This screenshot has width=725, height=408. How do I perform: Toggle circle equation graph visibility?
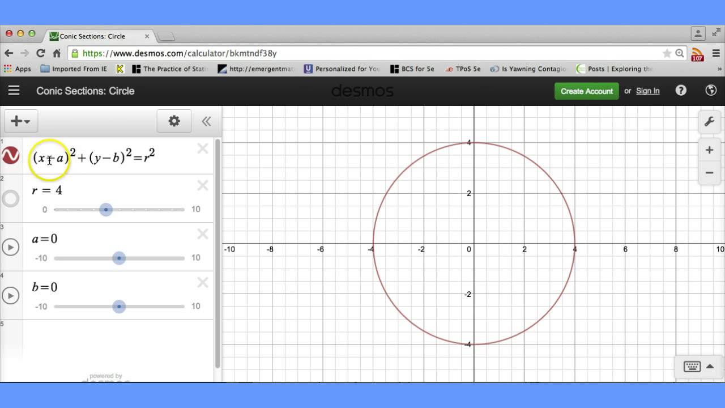click(11, 155)
